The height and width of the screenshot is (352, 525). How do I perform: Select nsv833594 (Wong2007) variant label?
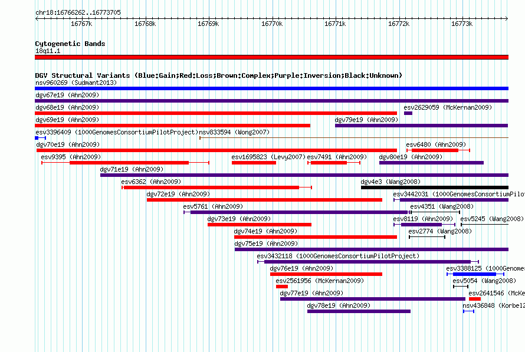234,132
